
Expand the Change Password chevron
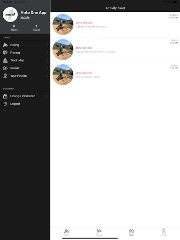click(x=47, y=96)
